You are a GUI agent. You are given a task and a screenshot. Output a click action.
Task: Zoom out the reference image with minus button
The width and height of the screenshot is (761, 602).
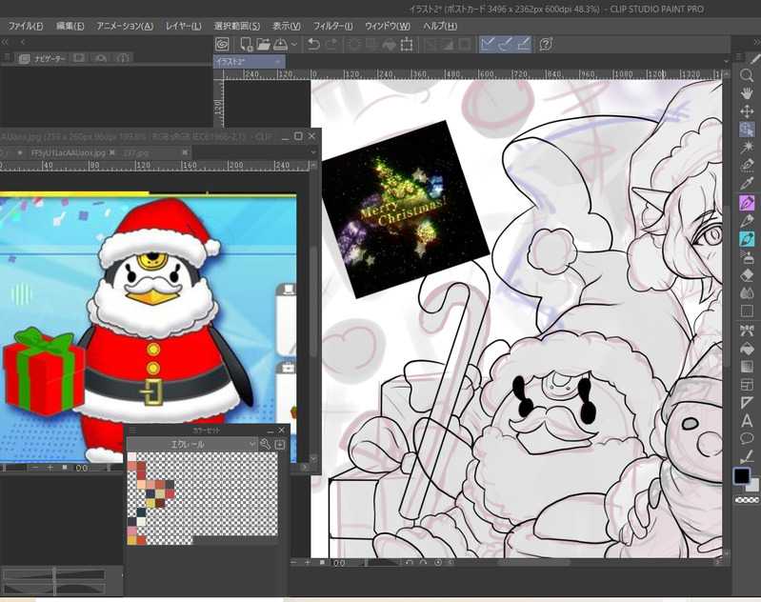[35, 467]
